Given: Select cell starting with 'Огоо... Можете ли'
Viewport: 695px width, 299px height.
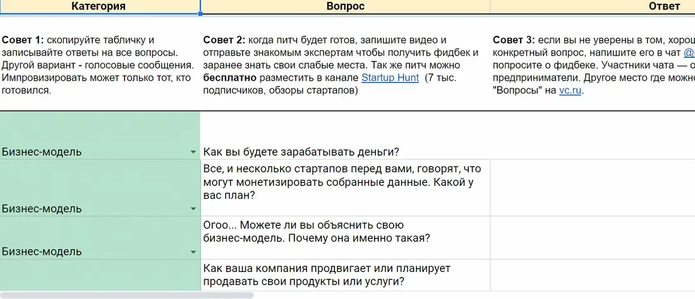Looking at the screenshot, I should tap(345, 238).
